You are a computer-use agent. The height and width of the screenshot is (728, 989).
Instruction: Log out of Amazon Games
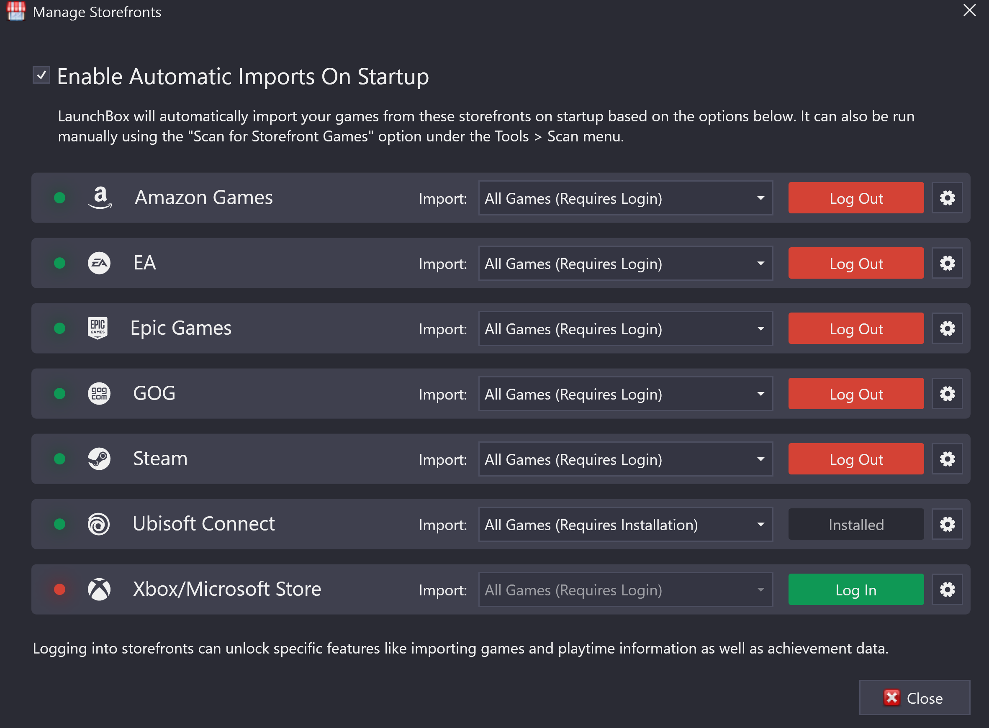(855, 198)
